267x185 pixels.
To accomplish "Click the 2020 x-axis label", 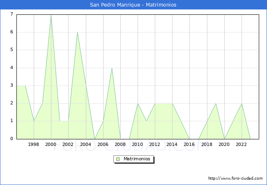I will (x=224, y=144).
